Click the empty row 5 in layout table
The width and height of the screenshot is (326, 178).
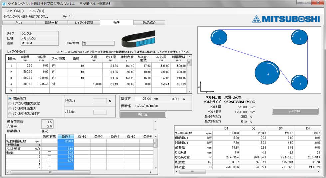click(x=97, y=90)
